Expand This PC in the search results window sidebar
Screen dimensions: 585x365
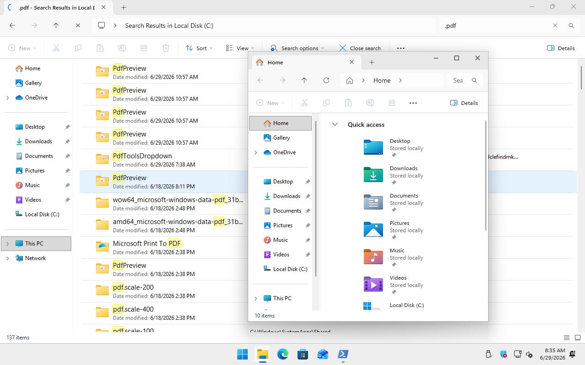(x=7, y=244)
